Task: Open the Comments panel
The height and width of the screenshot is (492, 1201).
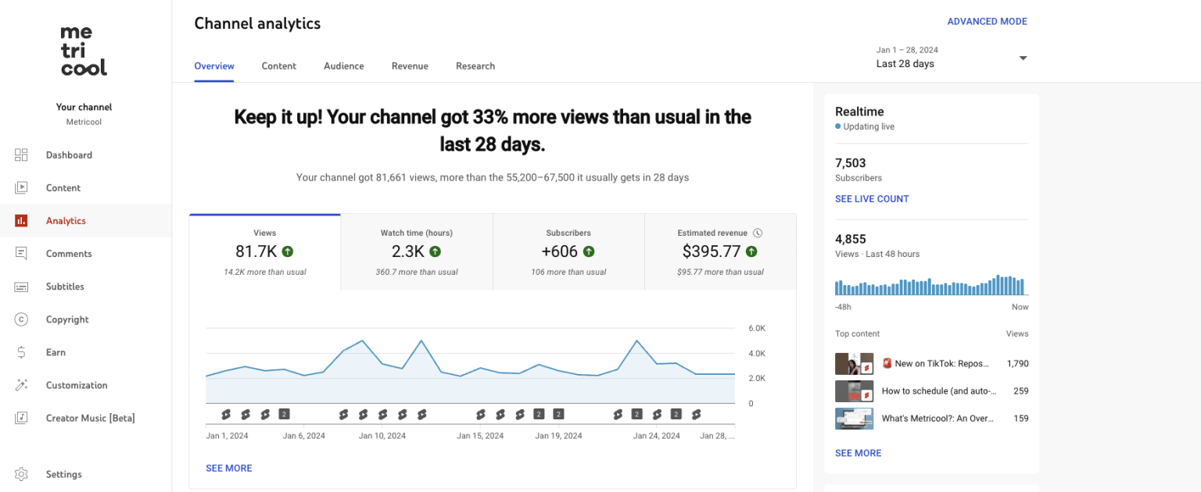Action: click(x=21, y=253)
